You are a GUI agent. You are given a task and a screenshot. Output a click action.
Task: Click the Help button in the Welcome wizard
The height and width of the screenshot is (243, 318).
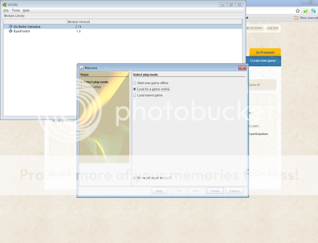tap(159, 191)
